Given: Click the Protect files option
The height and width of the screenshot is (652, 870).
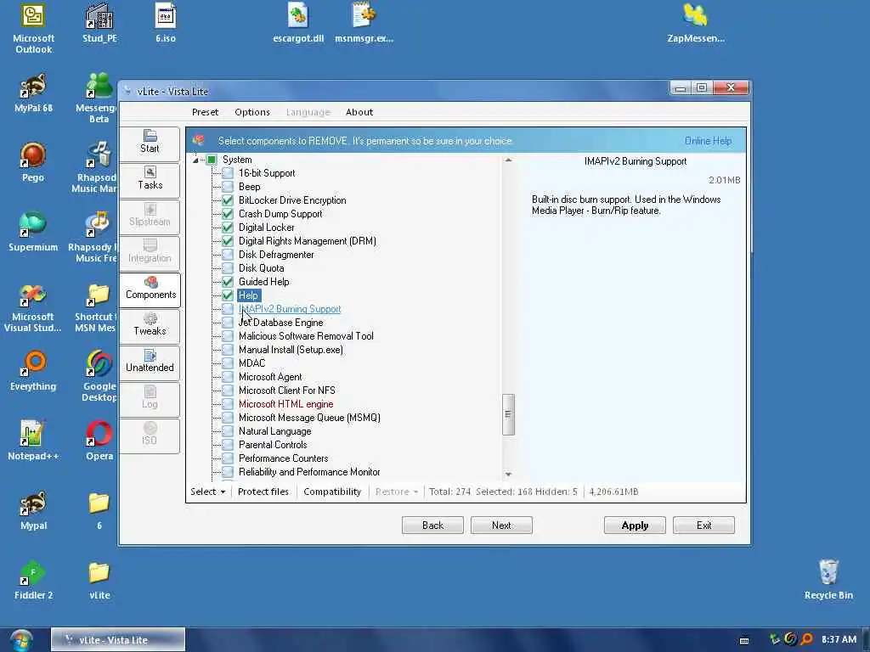Looking at the screenshot, I should (263, 492).
